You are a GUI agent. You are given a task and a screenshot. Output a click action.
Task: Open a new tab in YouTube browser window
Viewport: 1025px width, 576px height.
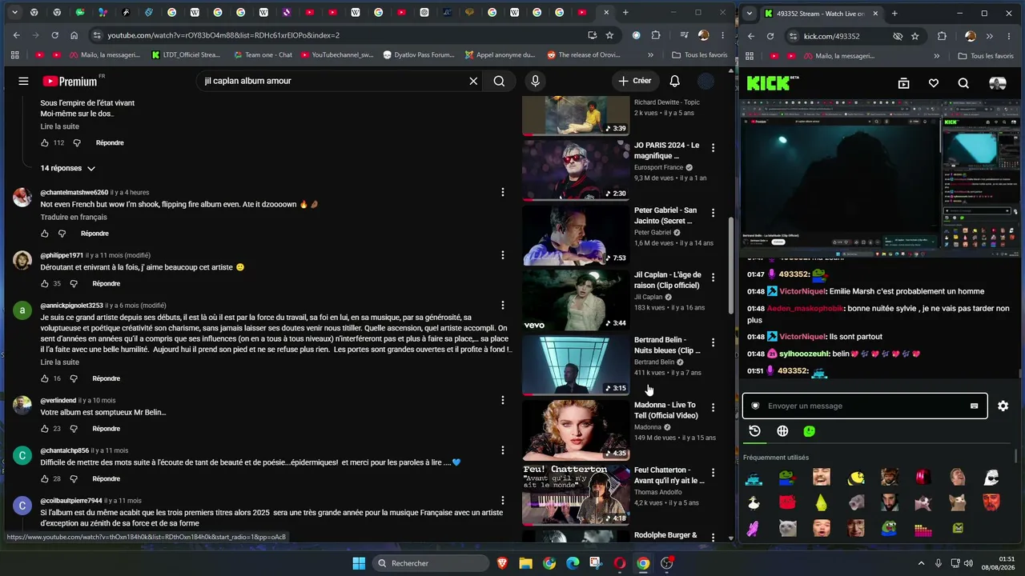625,13
